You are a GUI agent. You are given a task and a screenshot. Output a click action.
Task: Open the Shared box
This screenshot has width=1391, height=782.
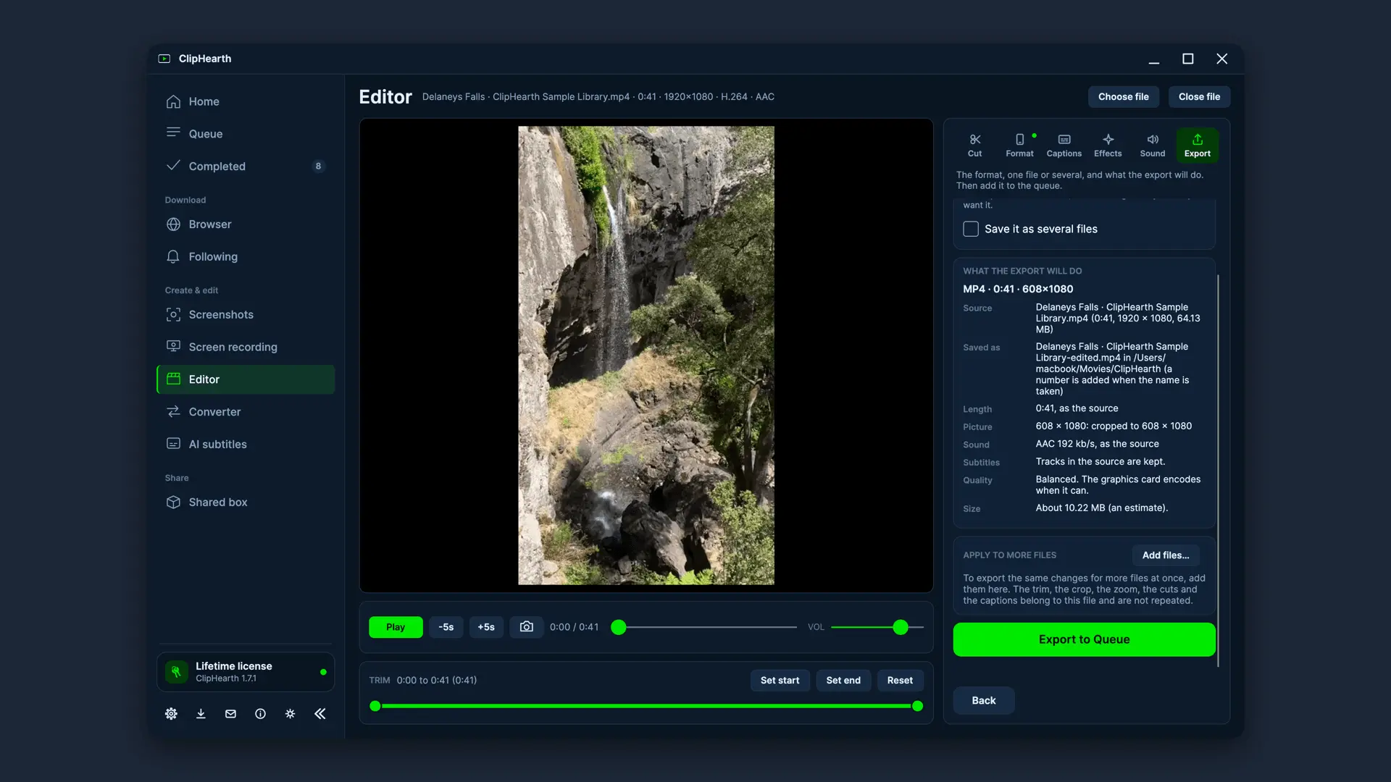246,503
